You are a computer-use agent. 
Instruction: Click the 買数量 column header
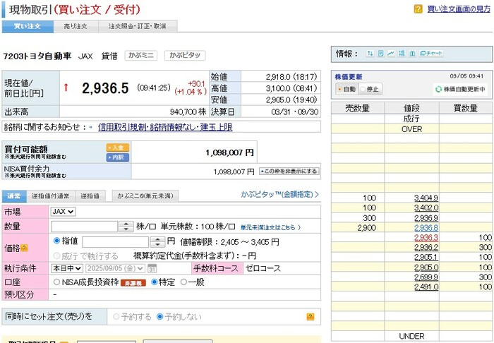[466, 109]
